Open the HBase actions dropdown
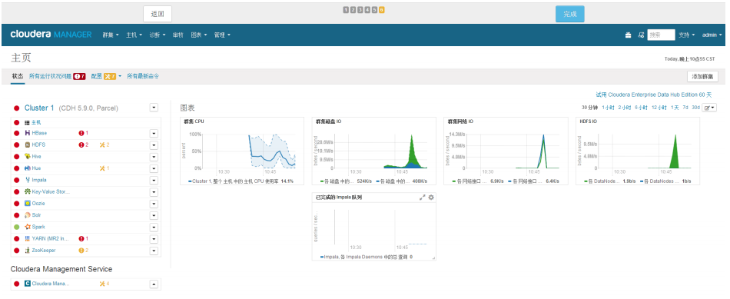Viewport: 730px width, 299px height. tap(154, 134)
